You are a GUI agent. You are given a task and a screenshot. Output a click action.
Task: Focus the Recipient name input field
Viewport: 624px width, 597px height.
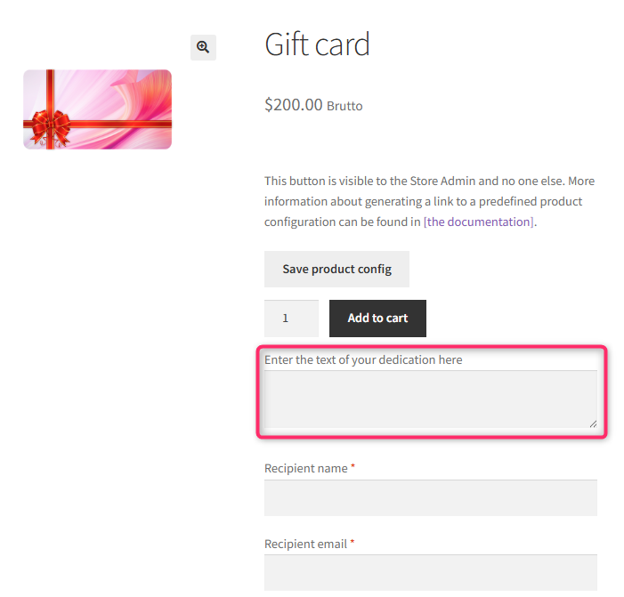(431, 497)
